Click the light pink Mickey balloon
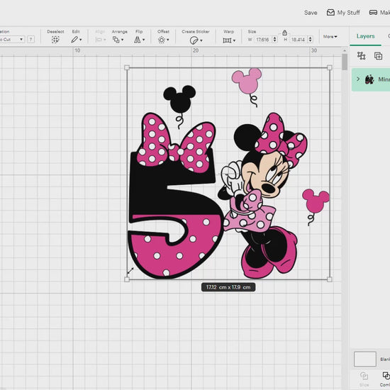The width and height of the screenshot is (390, 390). pyautogui.click(x=247, y=87)
